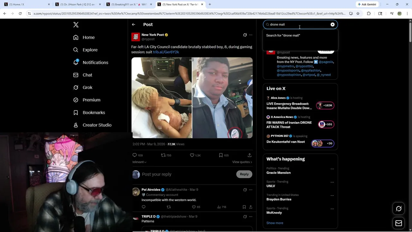Grok icon on TRIPLE D reply
The width and height of the screenshot is (412, 232).
(x=245, y=217)
